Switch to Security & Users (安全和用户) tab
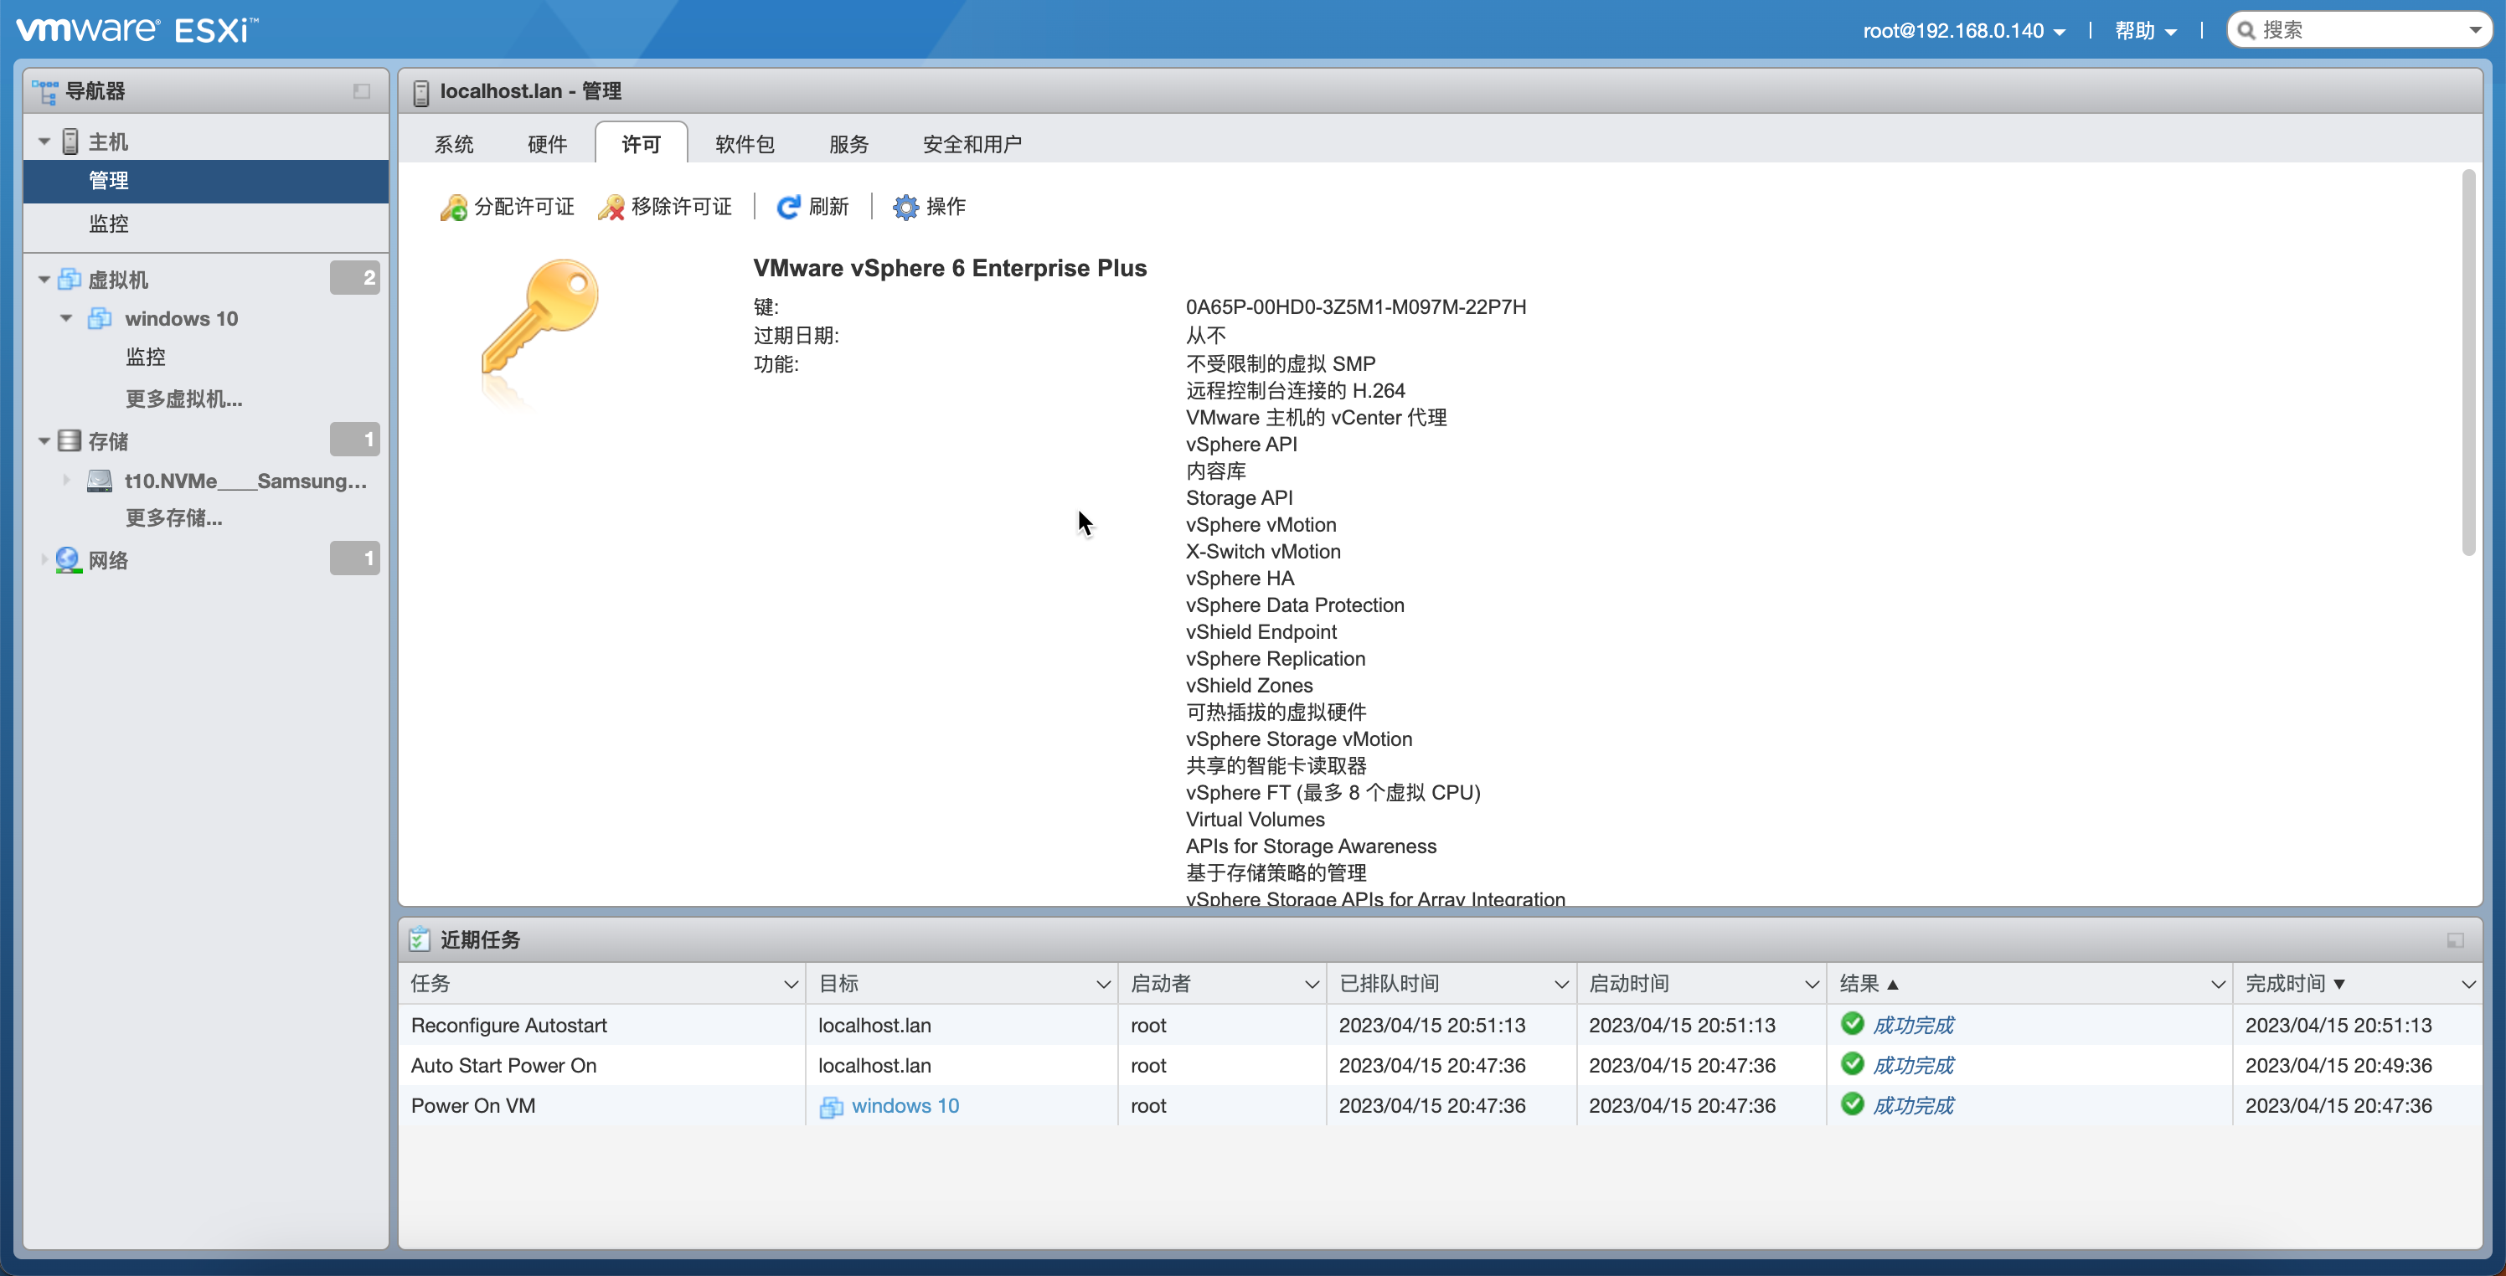This screenshot has height=1276, width=2506. pyautogui.click(x=972, y=144)
